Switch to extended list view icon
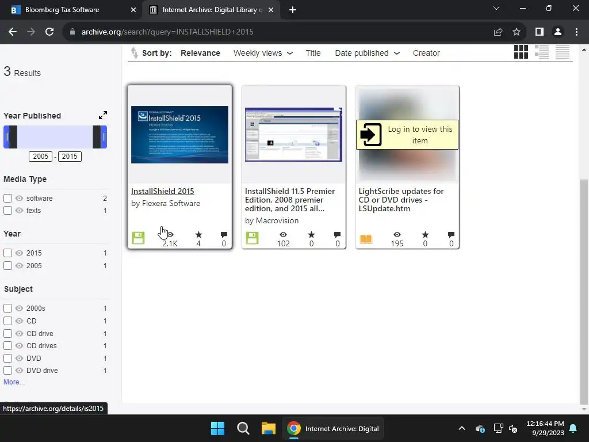Screen dimensions: 589x442 [542, 52]
